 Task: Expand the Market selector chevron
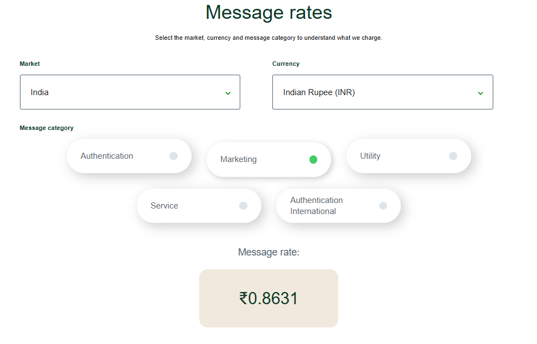228,92
